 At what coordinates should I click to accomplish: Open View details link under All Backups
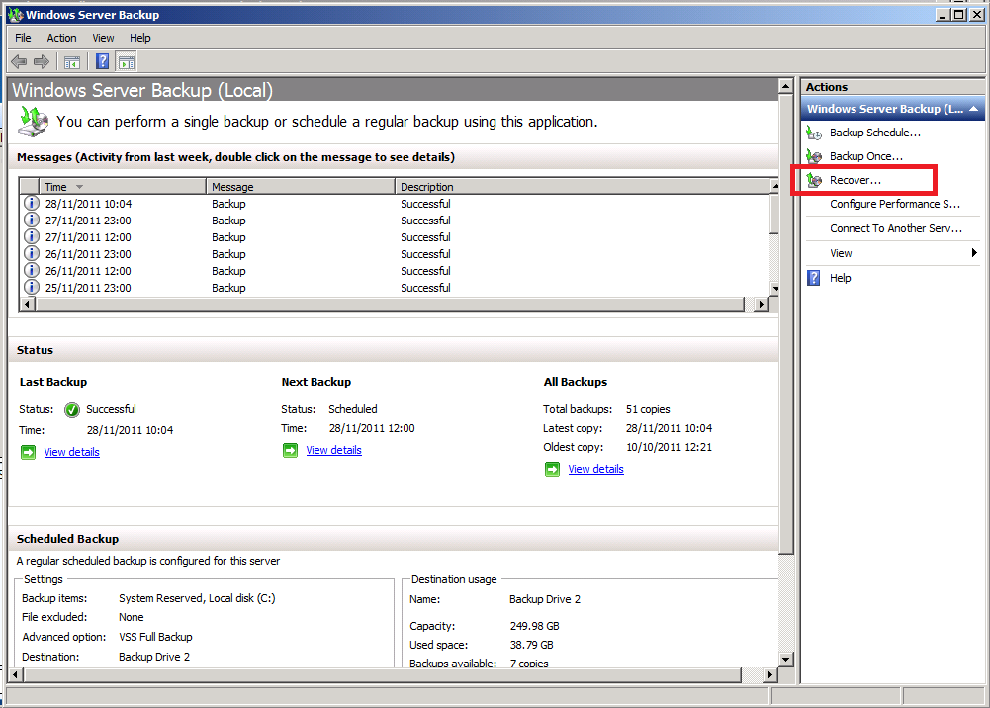coord(595,469)
